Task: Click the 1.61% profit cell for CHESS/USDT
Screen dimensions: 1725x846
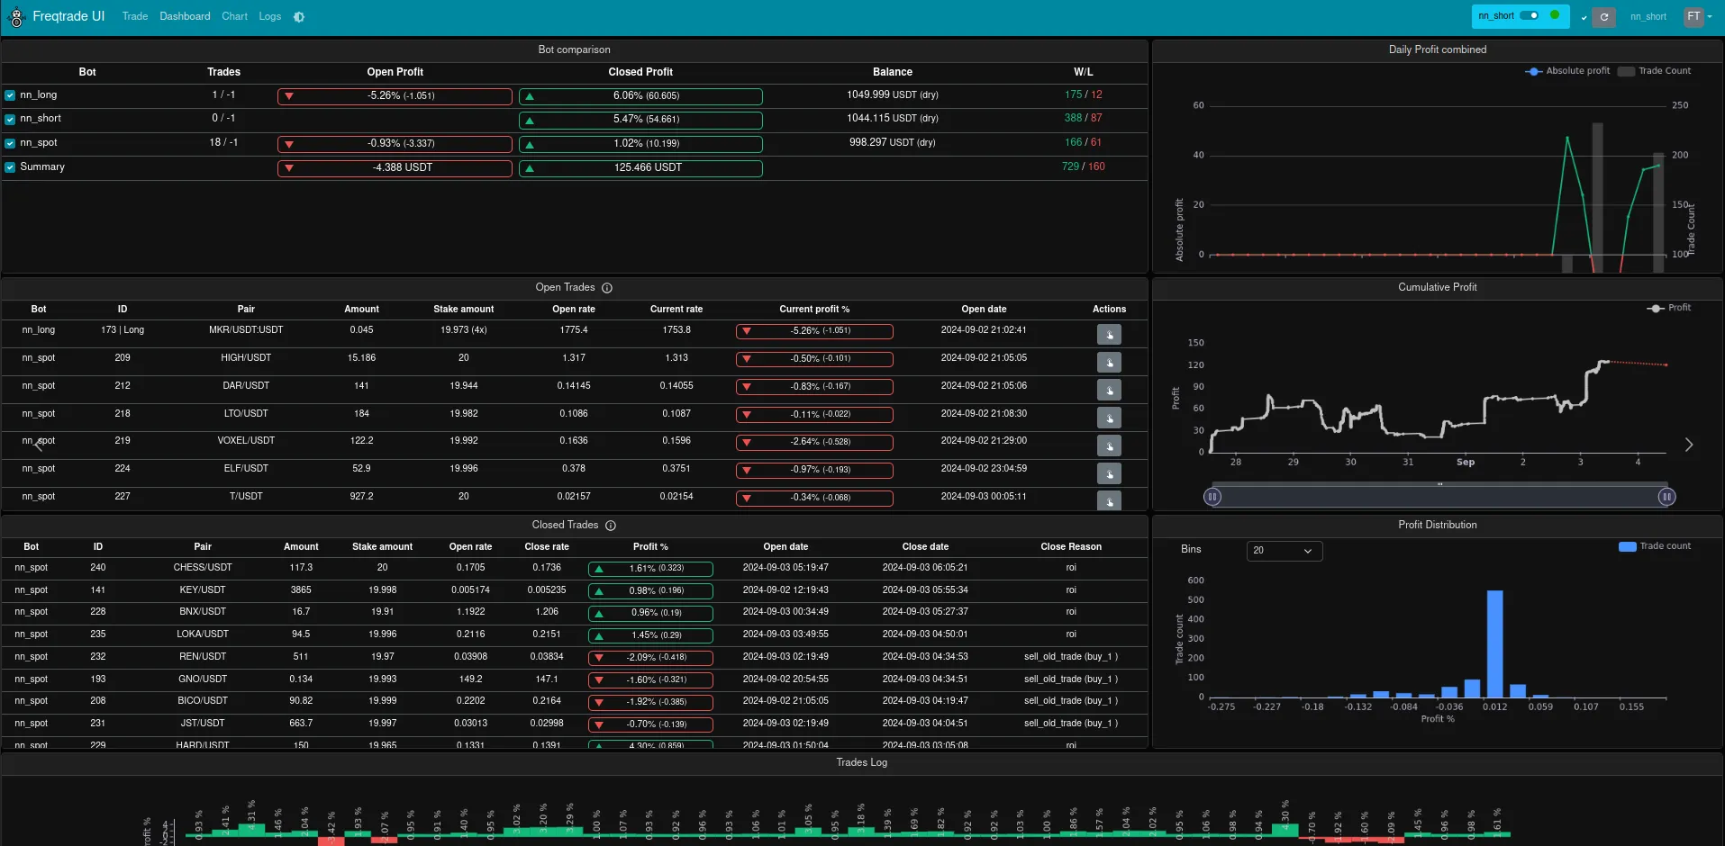Action: point(650,569)
